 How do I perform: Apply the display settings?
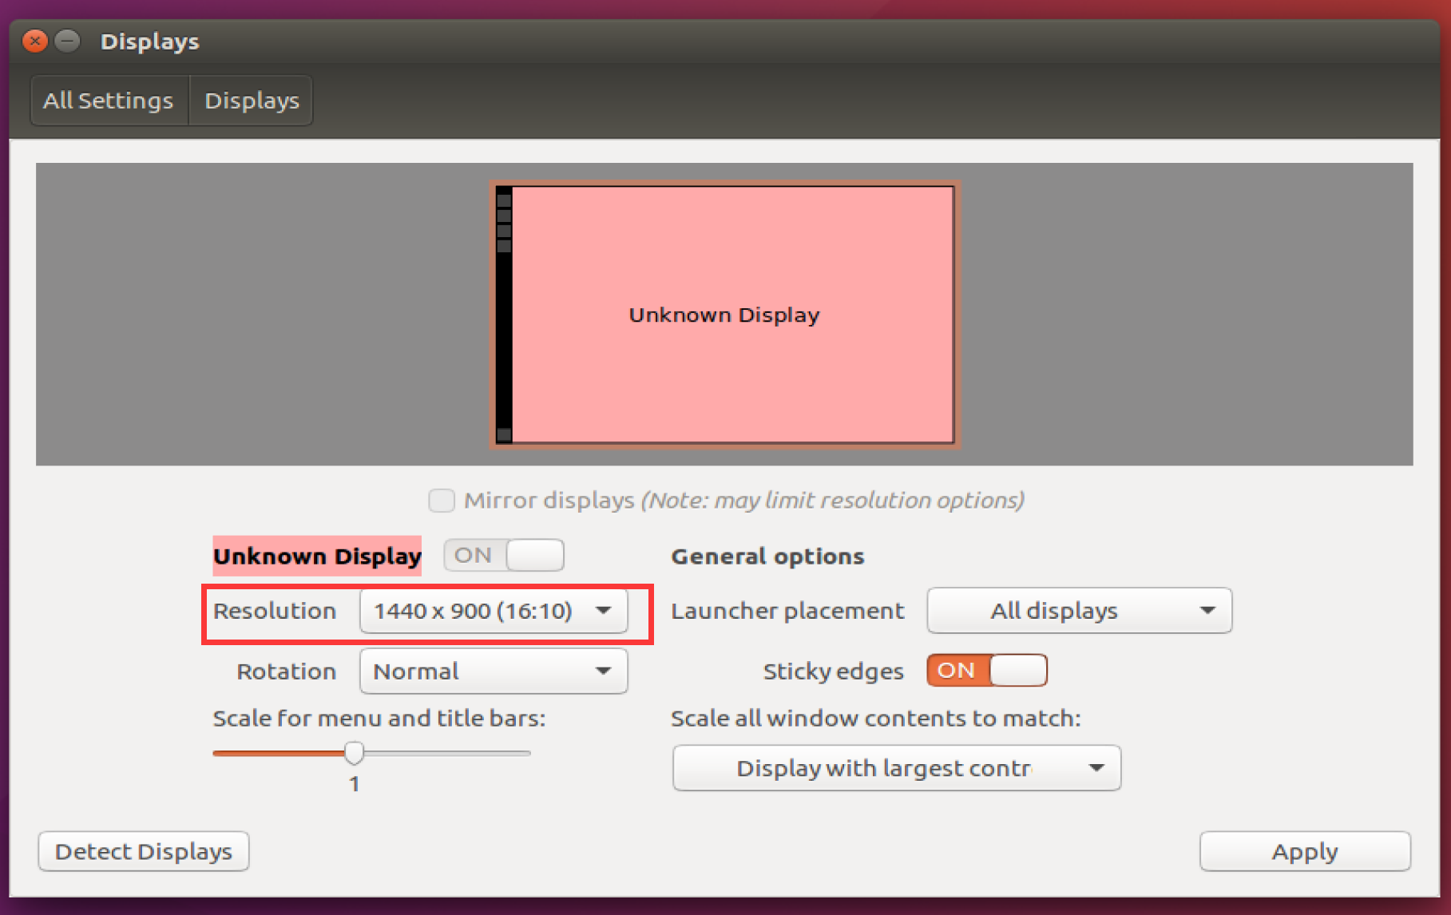1305,851
